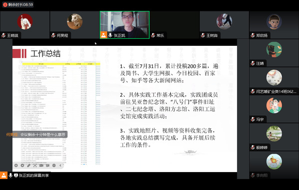Click the chat message from 何昊程
The width and height of the screenshot is (299, 190).
pos(36,135)
